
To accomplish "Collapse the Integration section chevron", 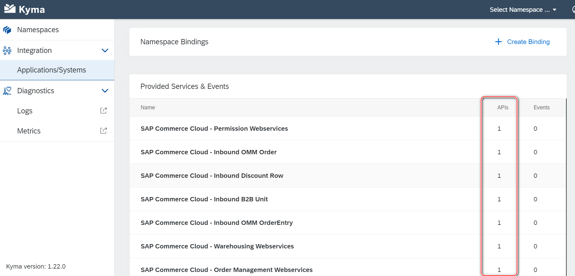I will 105,50.
